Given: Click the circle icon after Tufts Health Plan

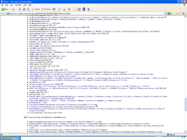Looking at the screenshot, I should (68, 46).
